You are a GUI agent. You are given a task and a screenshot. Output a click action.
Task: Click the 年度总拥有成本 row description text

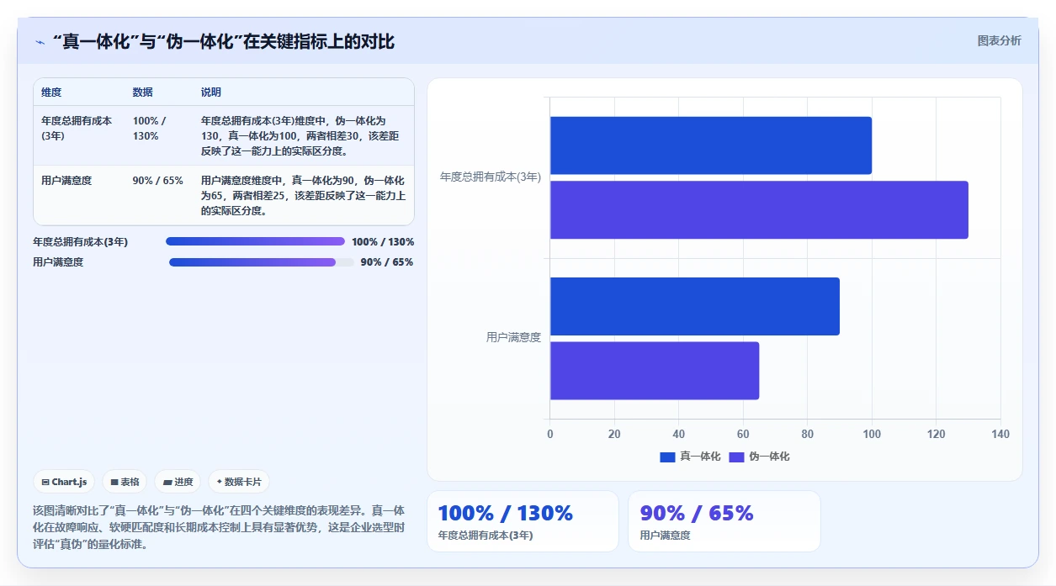pyautogui.click(x=300, y=136)
